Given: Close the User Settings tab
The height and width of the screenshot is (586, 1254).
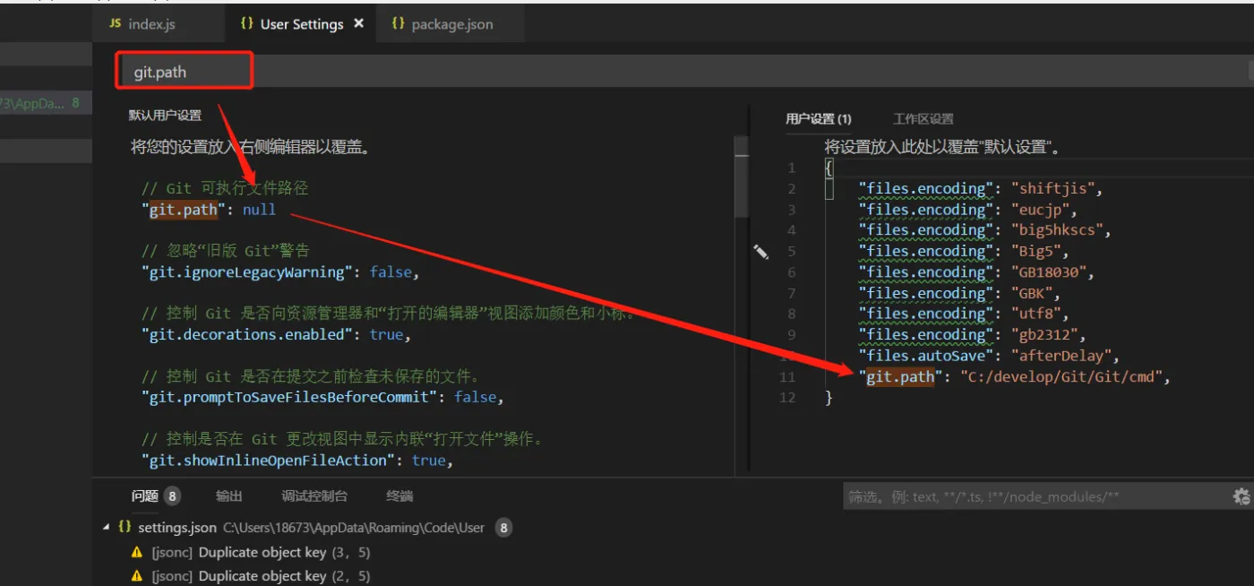Looking at the screenshot, I should click(359, 24).
